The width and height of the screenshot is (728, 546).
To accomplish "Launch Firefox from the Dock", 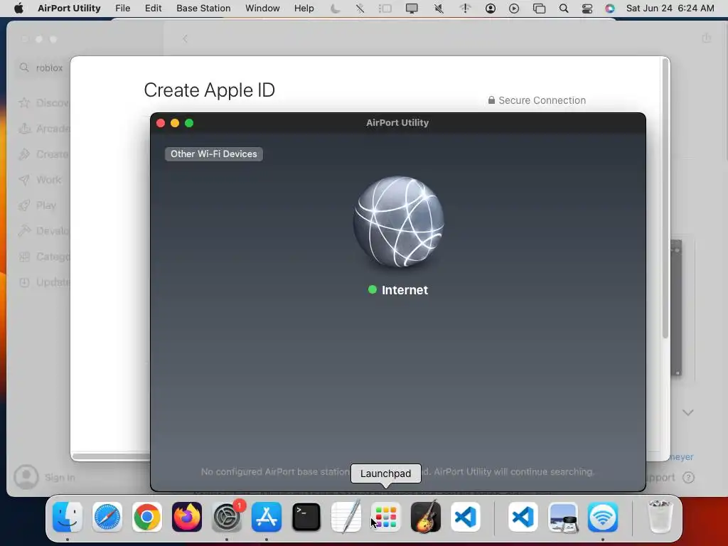I will [187, 517].
